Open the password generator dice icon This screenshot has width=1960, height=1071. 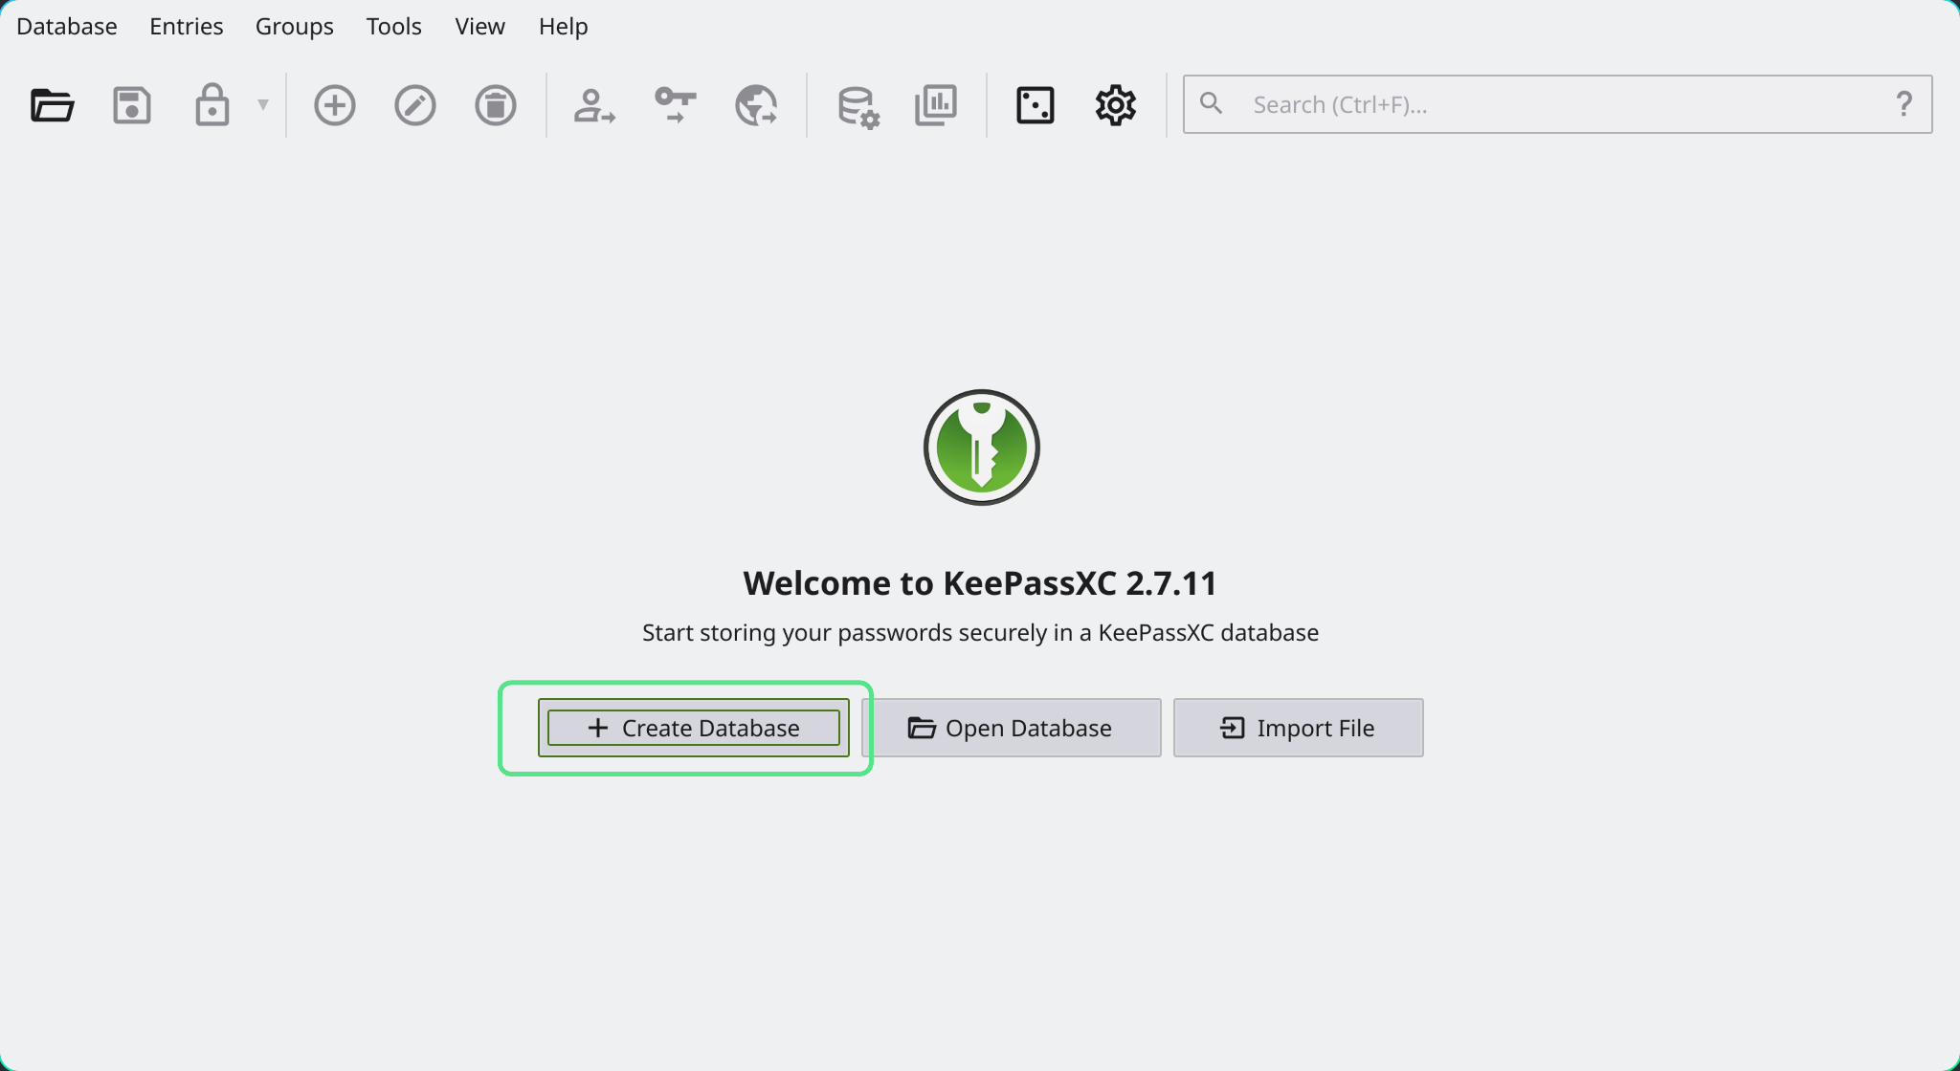pos(1035,105)
